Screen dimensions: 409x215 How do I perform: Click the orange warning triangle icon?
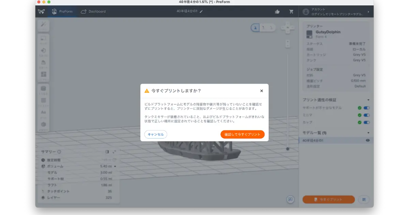point(147,91)
